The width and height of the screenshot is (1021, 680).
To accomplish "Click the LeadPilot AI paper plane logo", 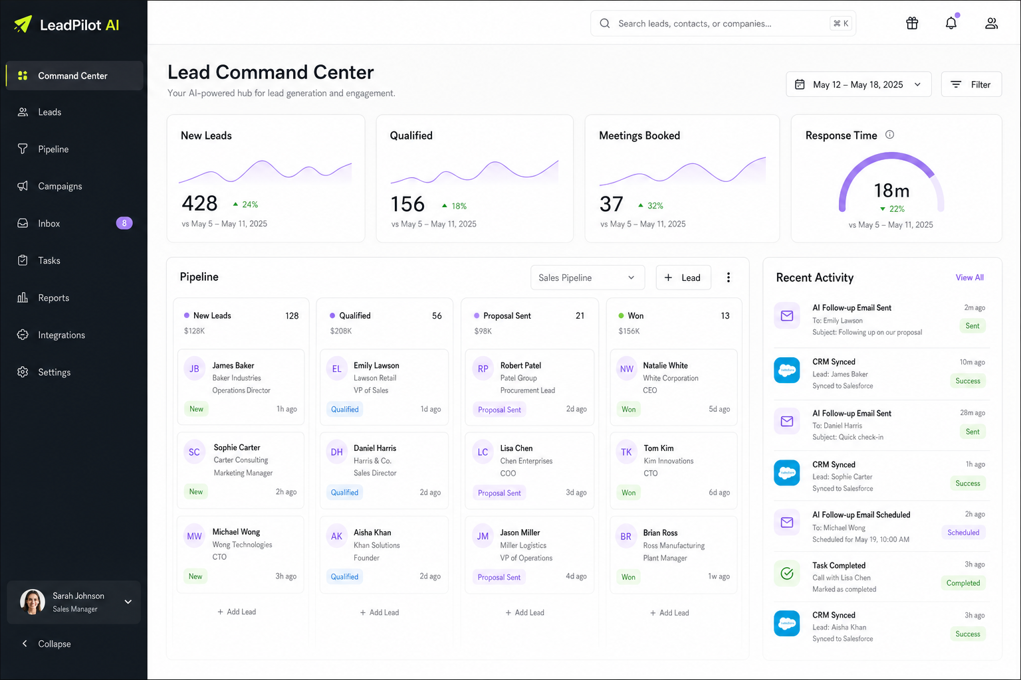I will point(23,25).
